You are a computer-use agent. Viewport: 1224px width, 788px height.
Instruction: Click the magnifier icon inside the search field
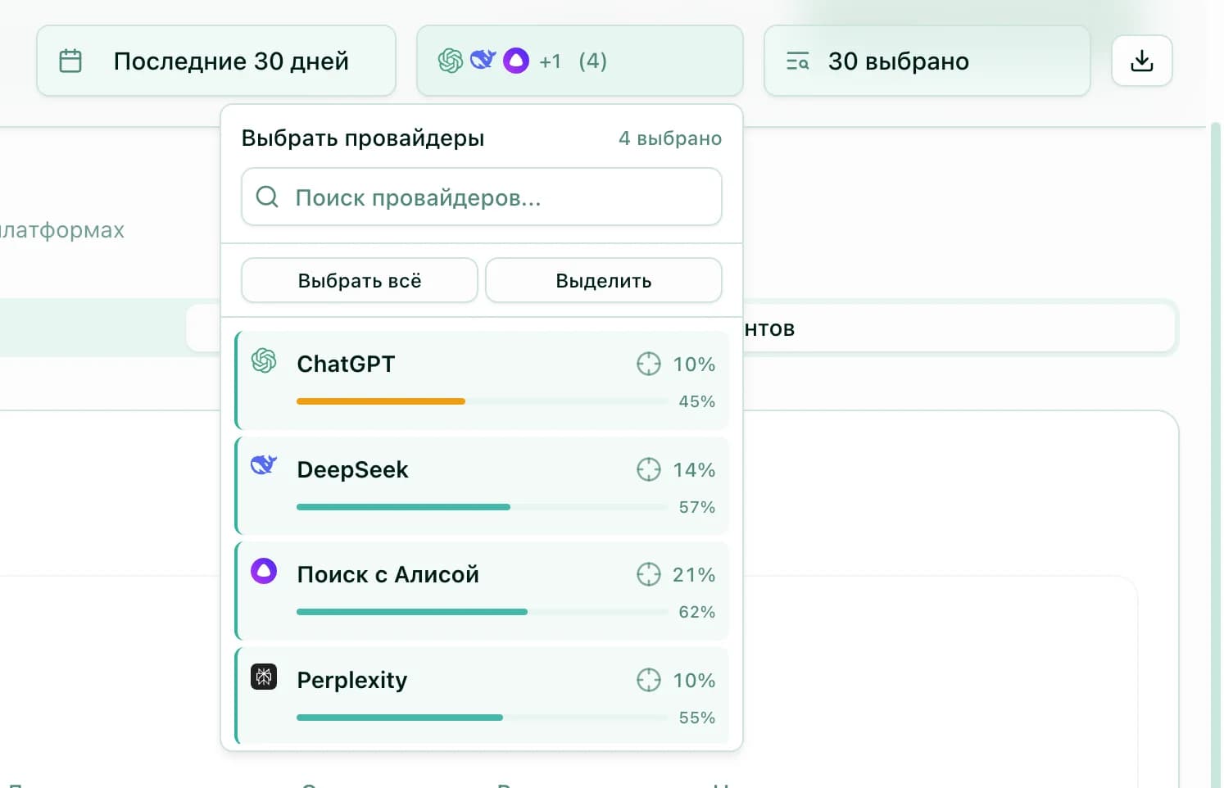click(x=266, y=197)
